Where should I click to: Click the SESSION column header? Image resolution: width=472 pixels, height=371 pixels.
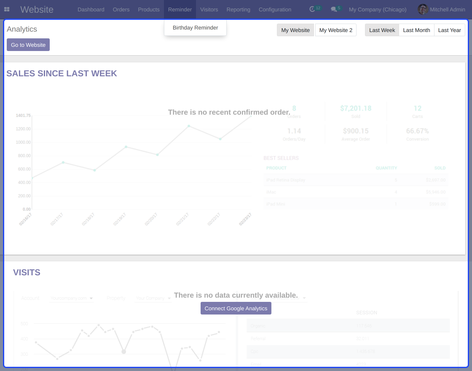point(367,313)
